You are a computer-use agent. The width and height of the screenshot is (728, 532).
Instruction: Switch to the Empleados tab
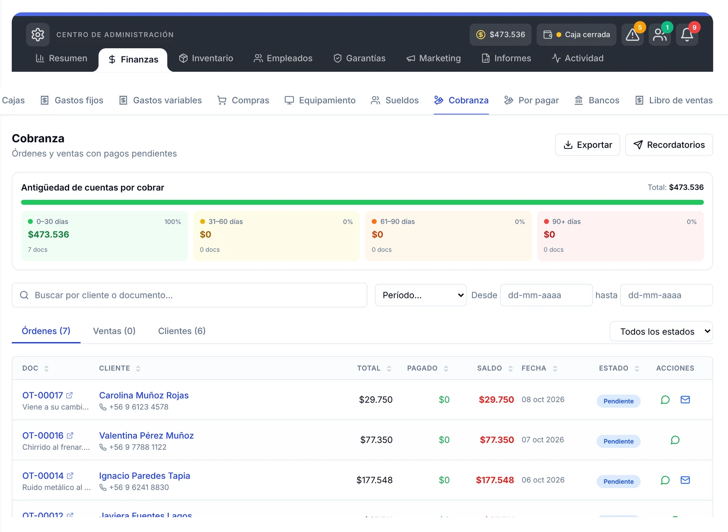(x=283, y=58)
